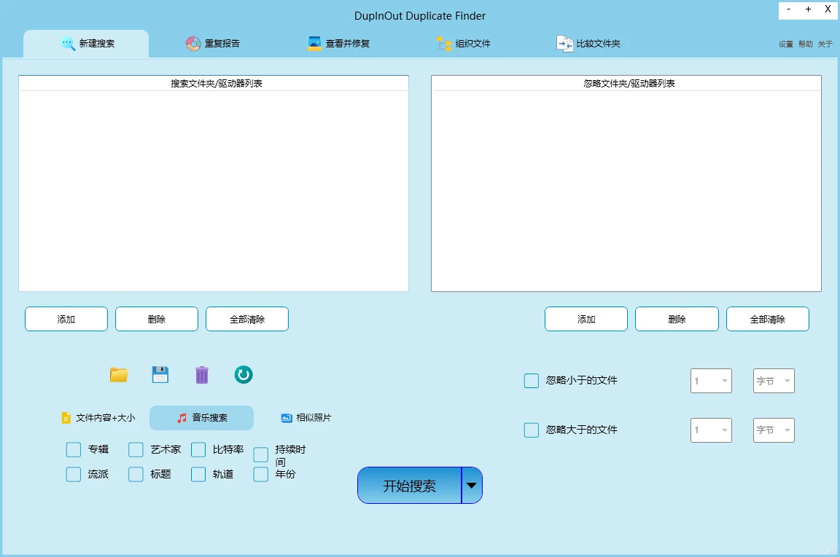Open a saved search using the folder icon
This screenshot has height=557, width=840.
(x=118, y=374)
